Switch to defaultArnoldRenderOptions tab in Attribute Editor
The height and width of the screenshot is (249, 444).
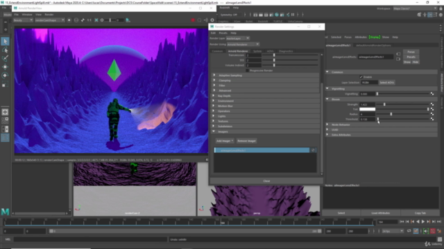tap(373, 45)
